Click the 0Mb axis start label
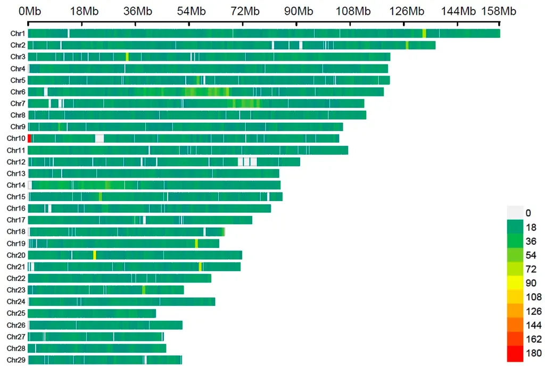The height and width of the screenshot is (374, 545). click(x=30, y=11)
